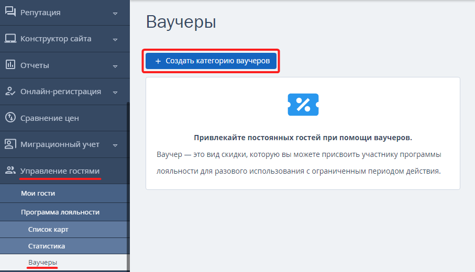The width and height of the screenshot is (475, 272).
Task: Click the bold text Привлекайте постоянных гостей
Action: click(x=303, y=138)
